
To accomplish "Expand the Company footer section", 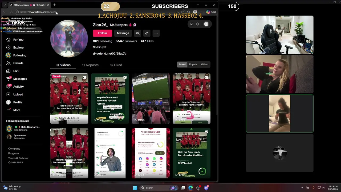I will (x=14, y=149).
